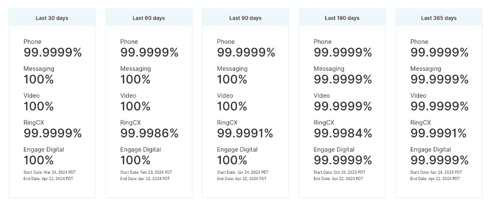
Task: Select the Last 30 days card header
Action: coord(52,18)
